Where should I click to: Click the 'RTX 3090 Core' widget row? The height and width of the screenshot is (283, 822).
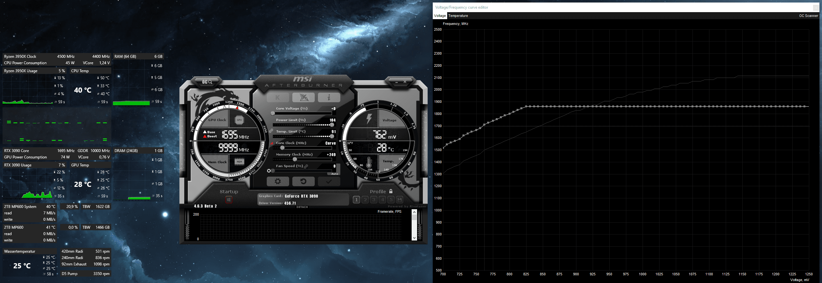click(x=57, y=151)
